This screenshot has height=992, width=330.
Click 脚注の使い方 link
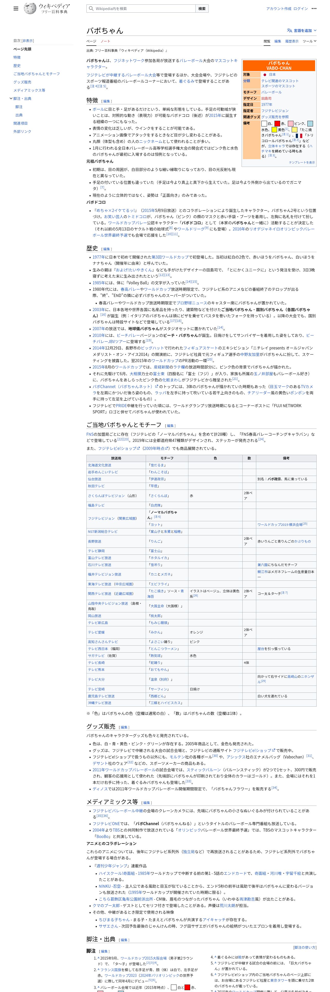tap(305, 947)
